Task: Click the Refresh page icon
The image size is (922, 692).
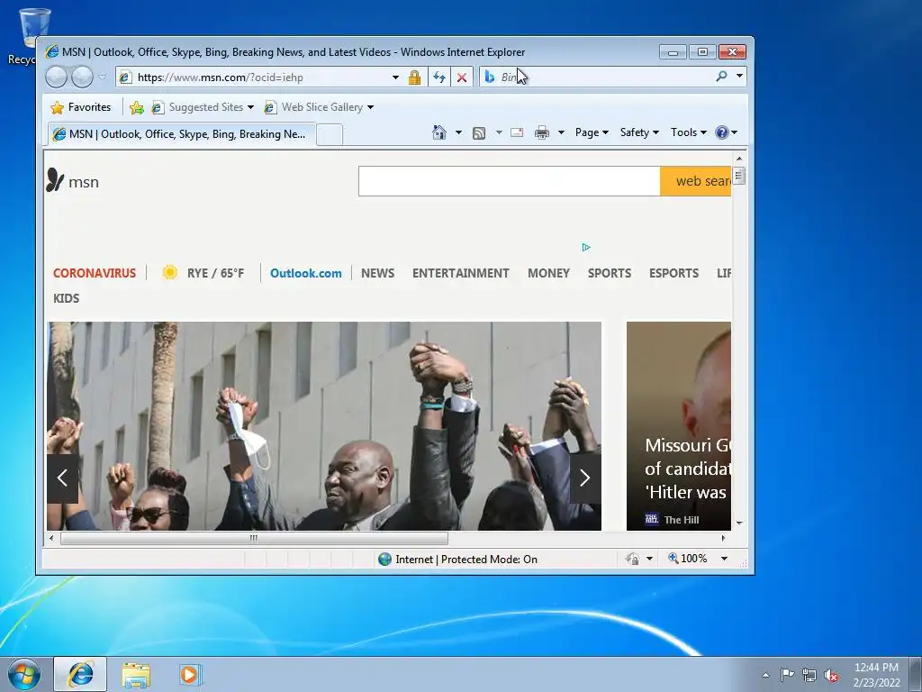Action: click(438, 77)
